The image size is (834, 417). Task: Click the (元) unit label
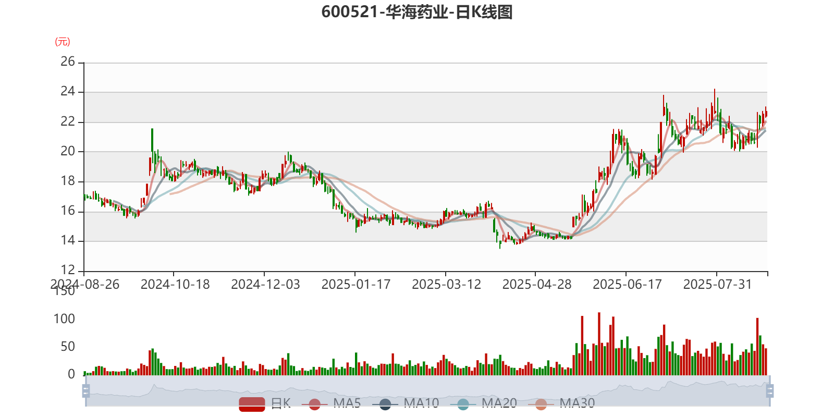point(63,42)
